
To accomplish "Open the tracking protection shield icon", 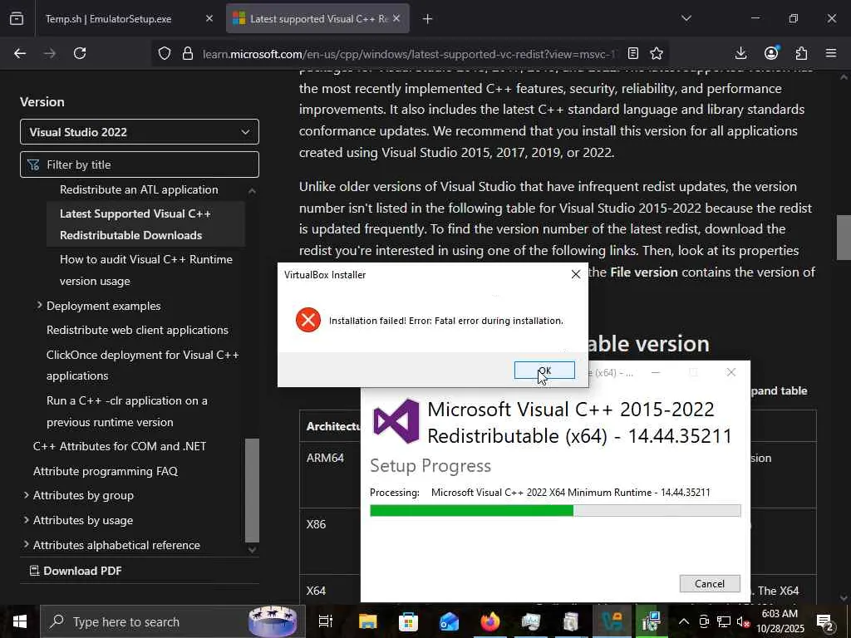I will [165, 53].
